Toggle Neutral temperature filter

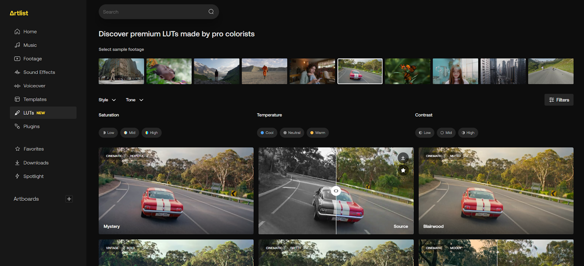[292, 133]
